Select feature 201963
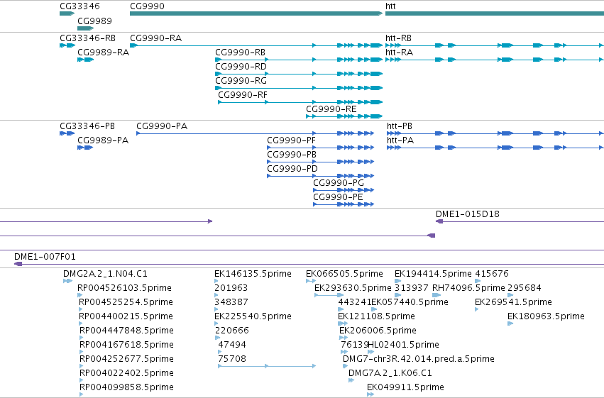The width and height of the screenshot is (604, 398). [231, 288]
